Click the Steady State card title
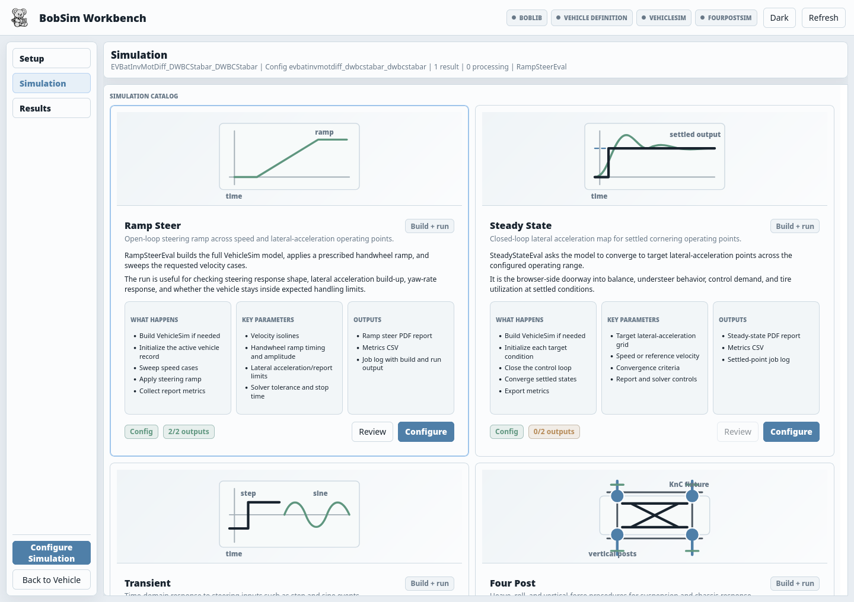The image size is (854, 602). (x=521, y=225)
